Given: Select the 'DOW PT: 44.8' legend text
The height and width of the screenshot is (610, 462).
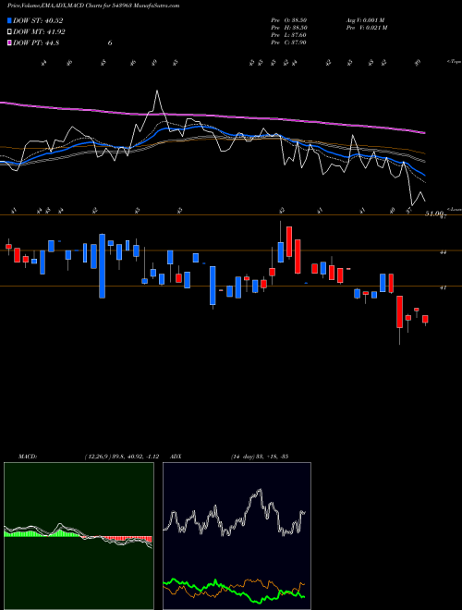Looking at the screenshot, I should click(x=36, y=43).
